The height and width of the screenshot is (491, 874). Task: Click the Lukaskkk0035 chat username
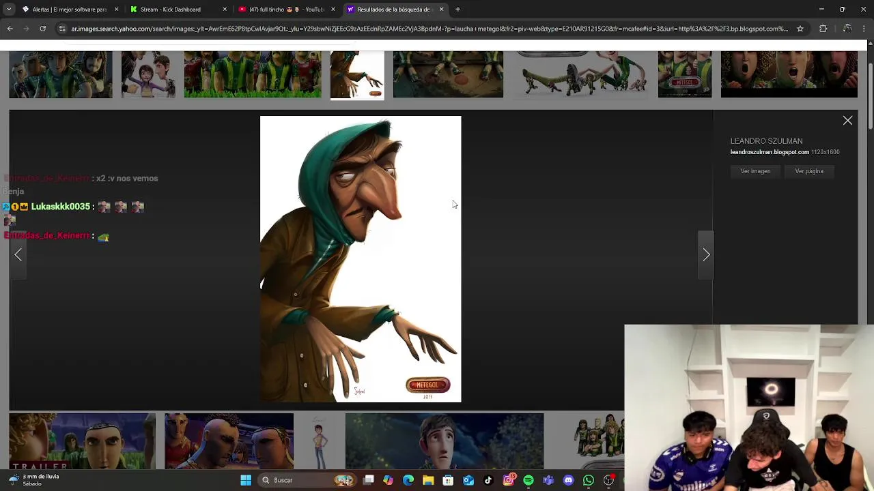coord(60,207)
